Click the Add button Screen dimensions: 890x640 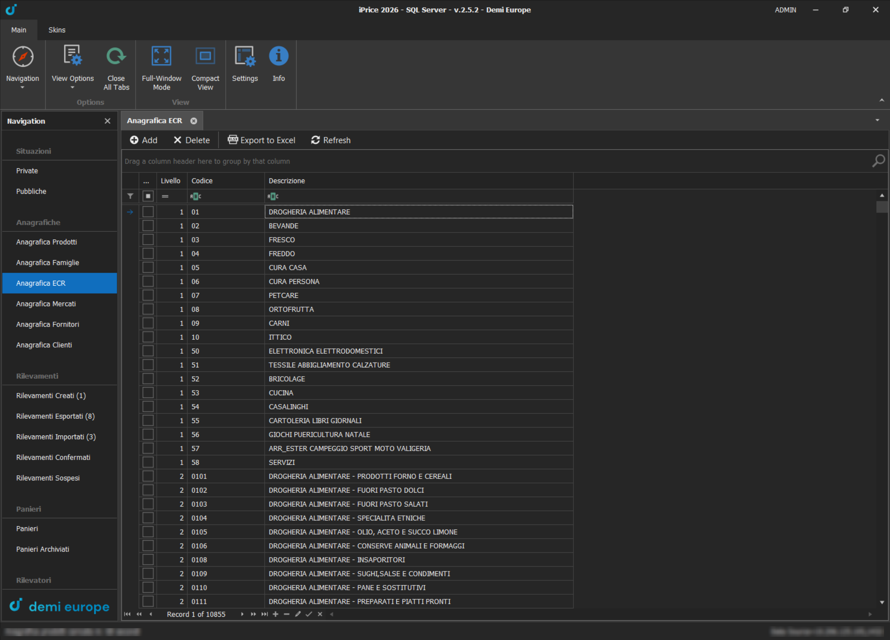pos(144,140)
